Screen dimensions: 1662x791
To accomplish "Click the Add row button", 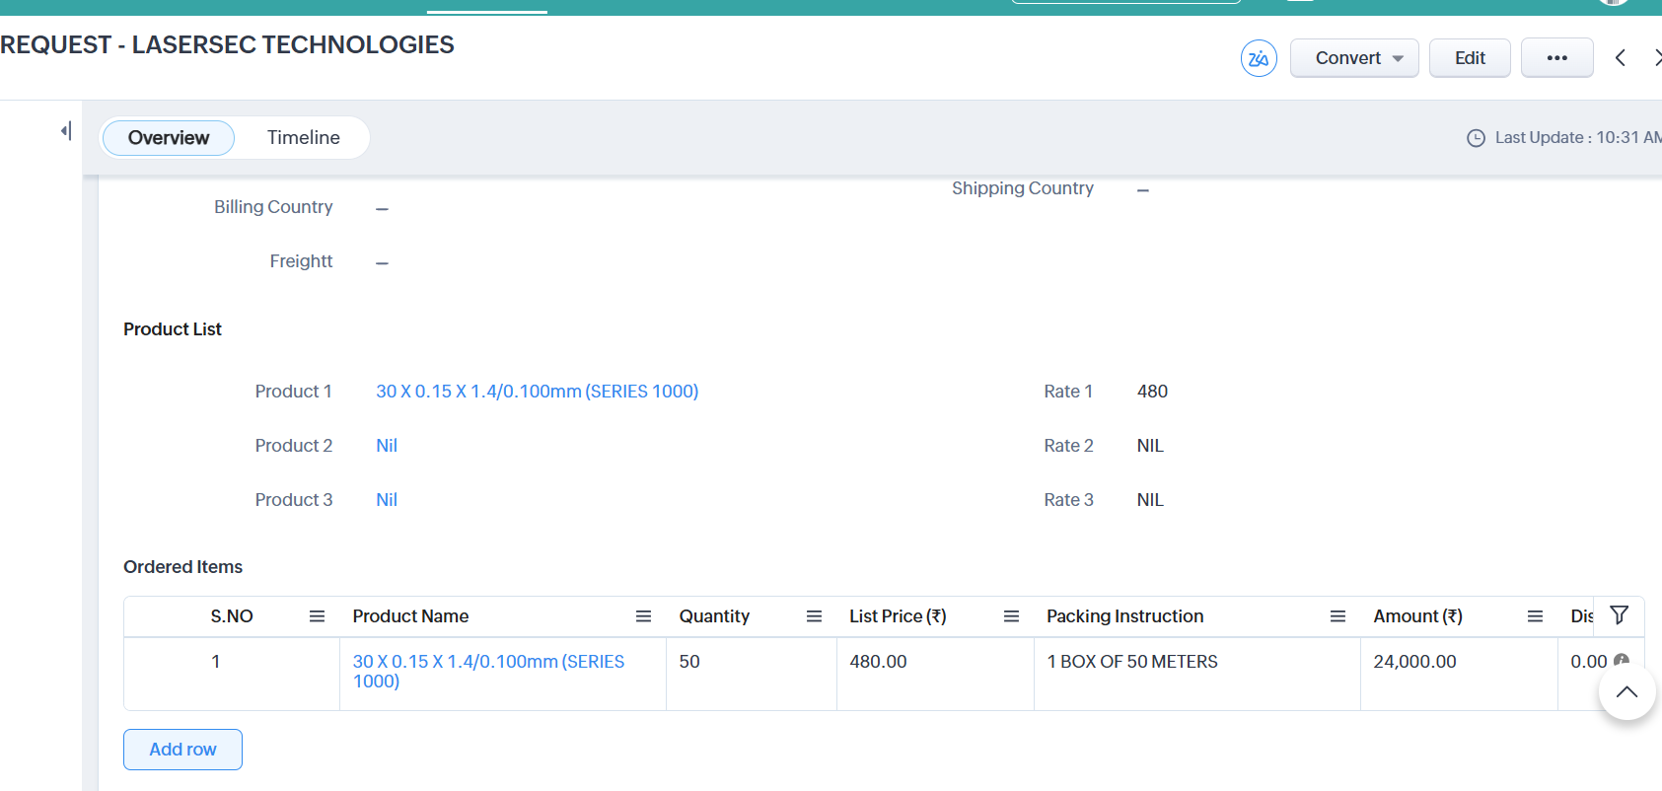I will click(182, 750).
